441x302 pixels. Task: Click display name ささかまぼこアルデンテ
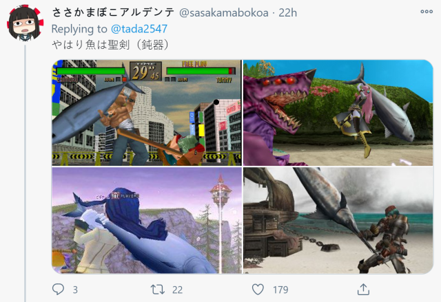point(113,12)
